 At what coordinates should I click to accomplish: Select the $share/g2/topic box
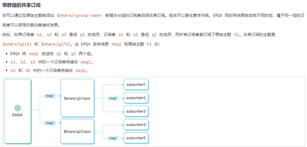click(x=77, y=131)
